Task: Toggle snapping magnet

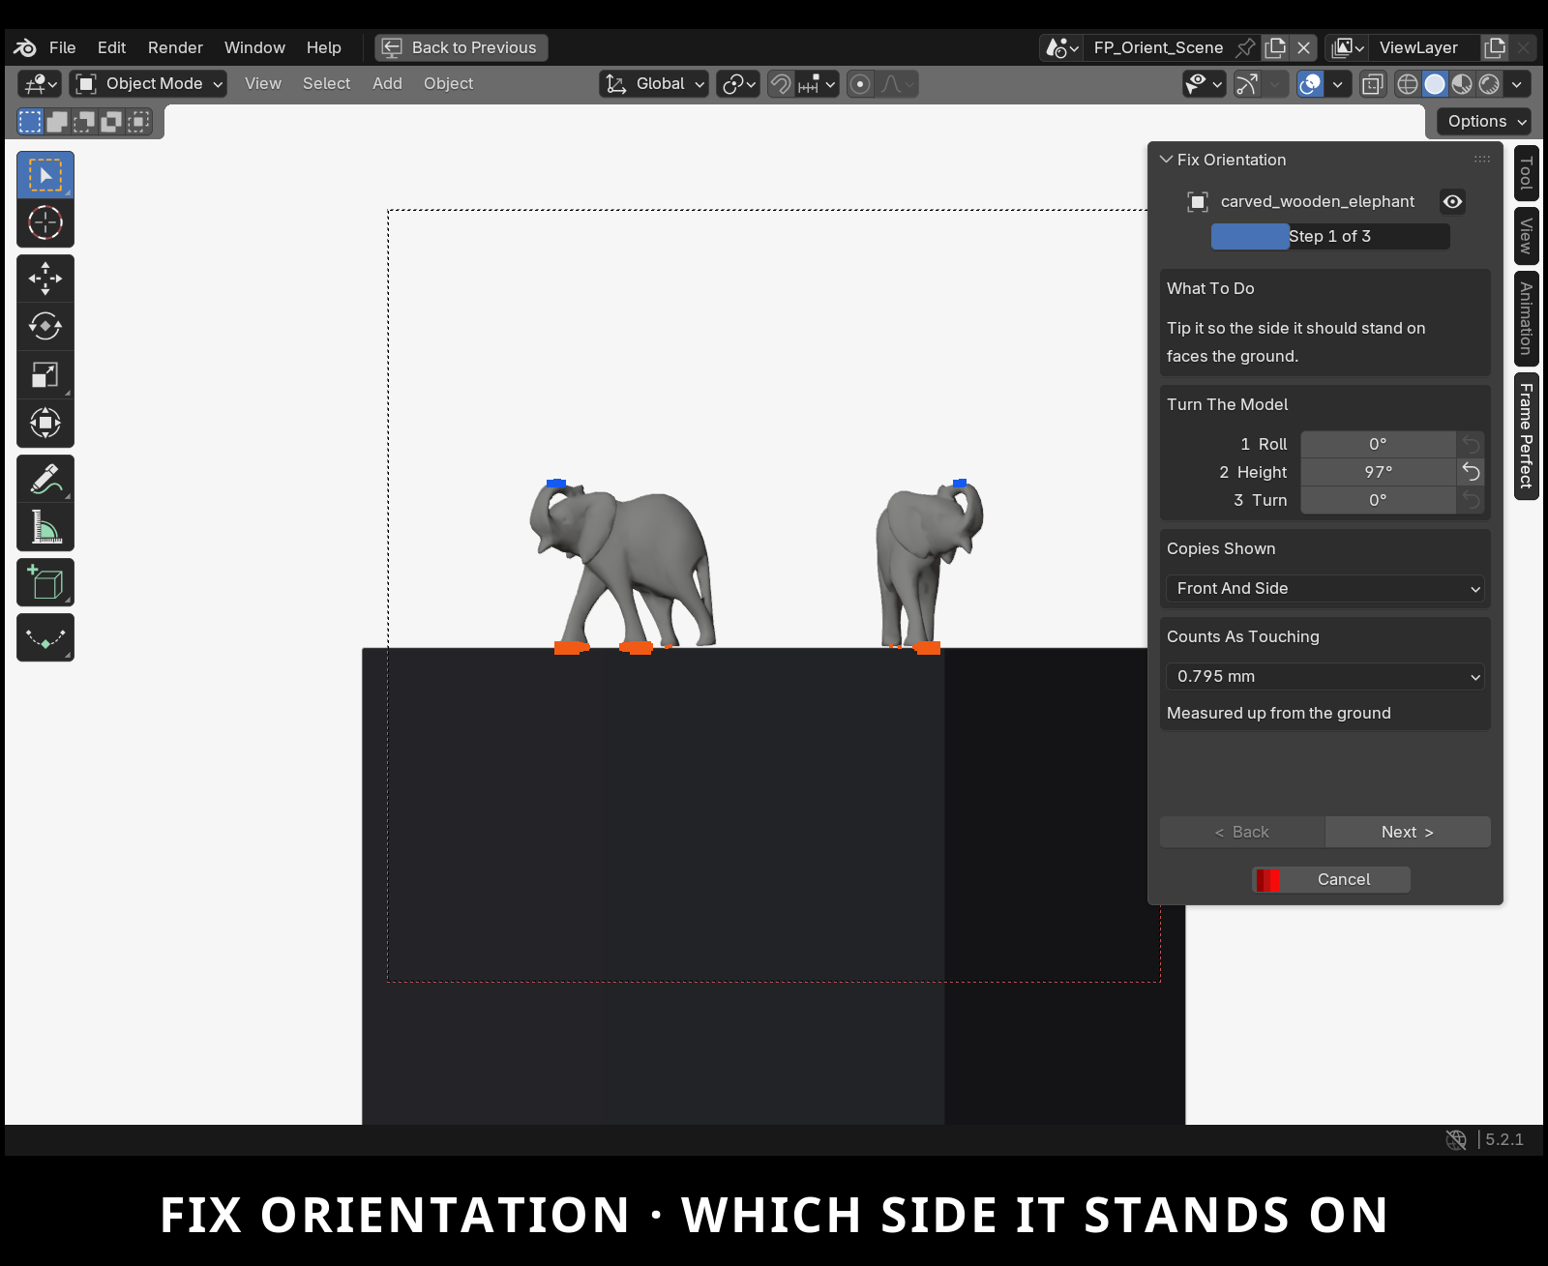Action: coord(781,84)
